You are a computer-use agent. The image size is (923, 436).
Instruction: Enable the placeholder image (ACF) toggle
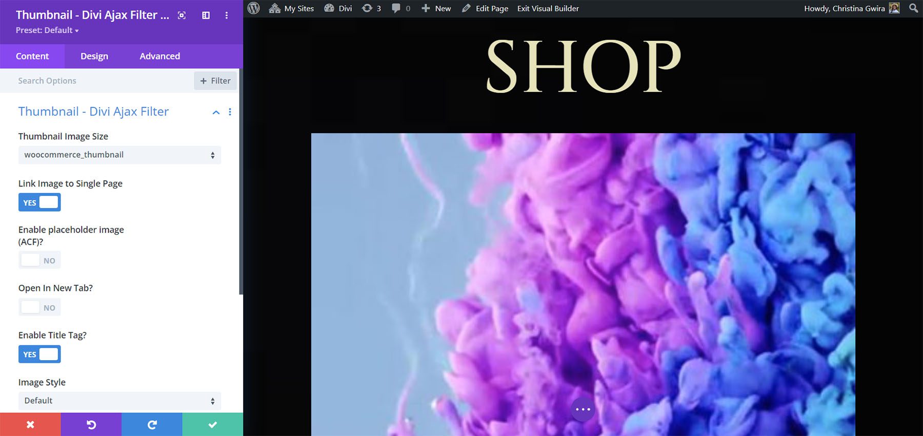pyautogui.click(x=39, y=260)
